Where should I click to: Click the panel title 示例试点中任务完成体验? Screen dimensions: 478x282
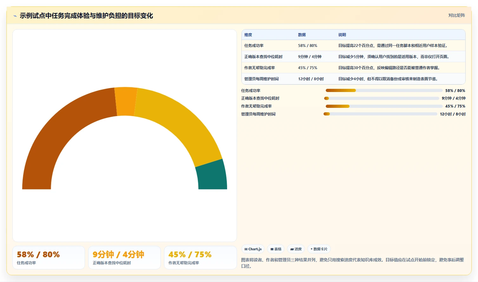[86, 16]
